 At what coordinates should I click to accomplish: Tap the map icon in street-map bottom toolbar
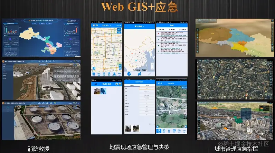coord(94,74)
